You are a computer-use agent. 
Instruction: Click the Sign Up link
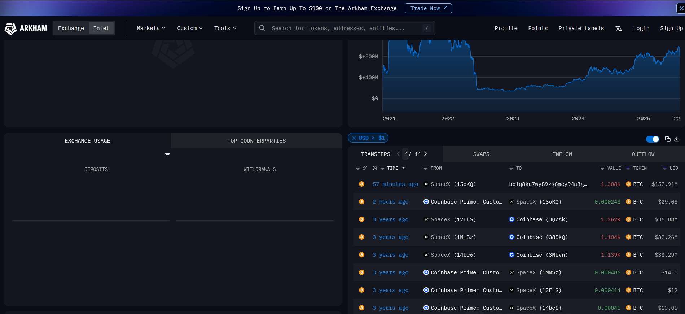pyautogui.click(x=671, y=28)
